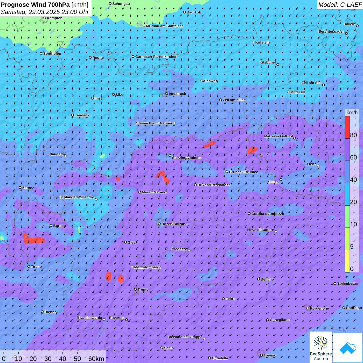Click the Mezzolombardo label

148,267
